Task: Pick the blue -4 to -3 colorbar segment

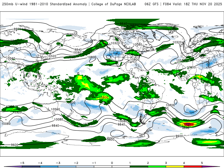Action: coord(49,167)
